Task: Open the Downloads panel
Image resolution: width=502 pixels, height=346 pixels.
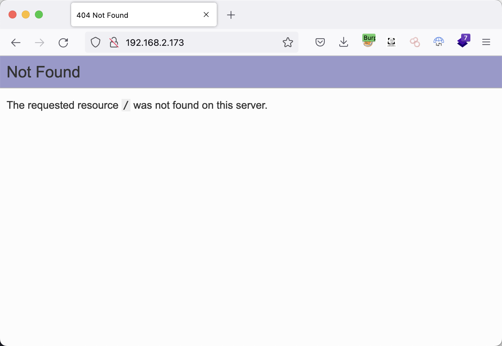Action: click(344, 42)
